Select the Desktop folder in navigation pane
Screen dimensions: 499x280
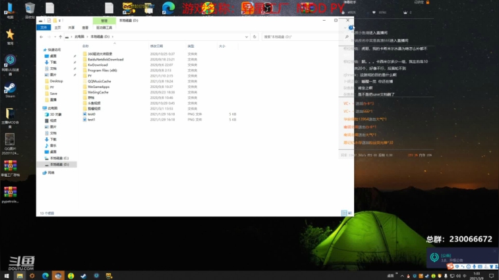point(56,81)
